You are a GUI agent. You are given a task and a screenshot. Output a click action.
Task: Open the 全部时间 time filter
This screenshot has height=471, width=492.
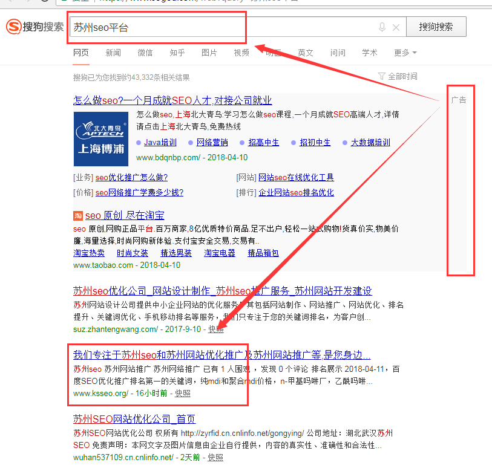coord(402,76)
